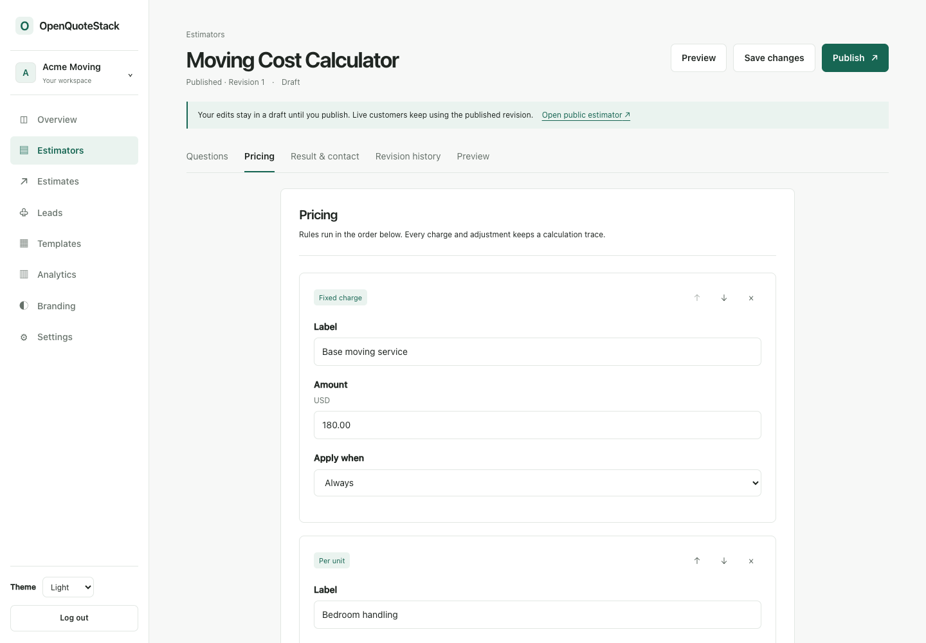Open the Preview tab
Screen dimensions: 926x643
tap(473, 156)
